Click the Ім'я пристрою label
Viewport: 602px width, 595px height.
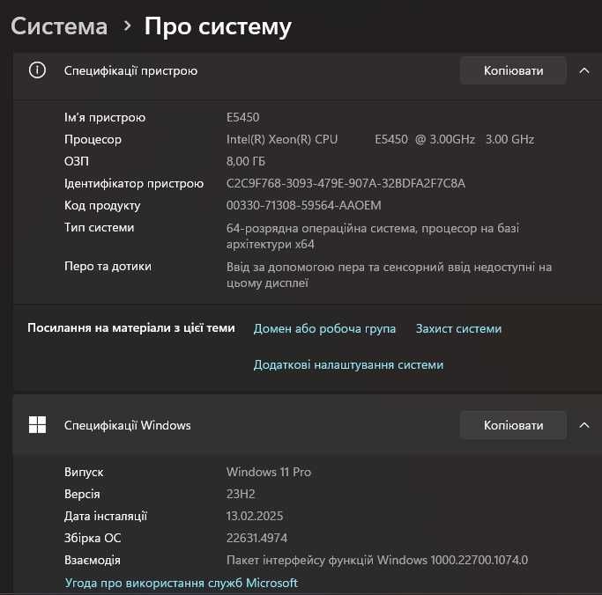[105, 117]
